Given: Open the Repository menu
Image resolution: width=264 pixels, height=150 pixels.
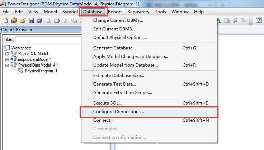Looking at the screenshot, I should click(x=138, y=12).
